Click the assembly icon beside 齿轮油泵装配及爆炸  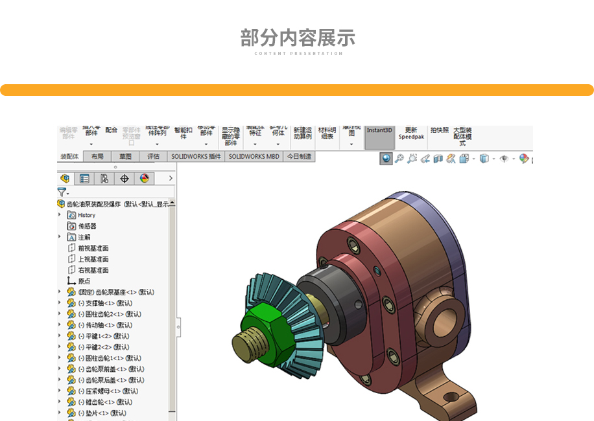[x=61, y=204]
